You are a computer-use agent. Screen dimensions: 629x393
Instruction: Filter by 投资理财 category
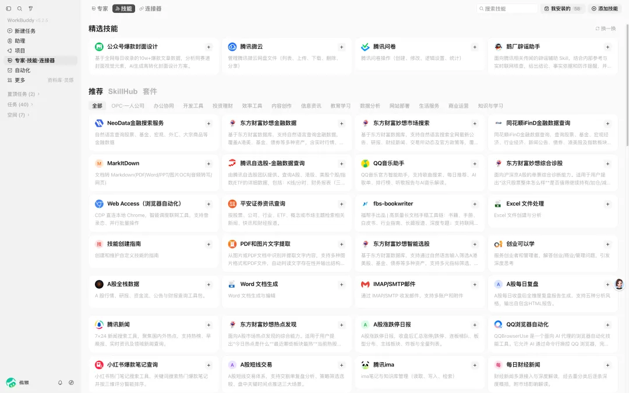pyautogui.click(x=222, y=106)
